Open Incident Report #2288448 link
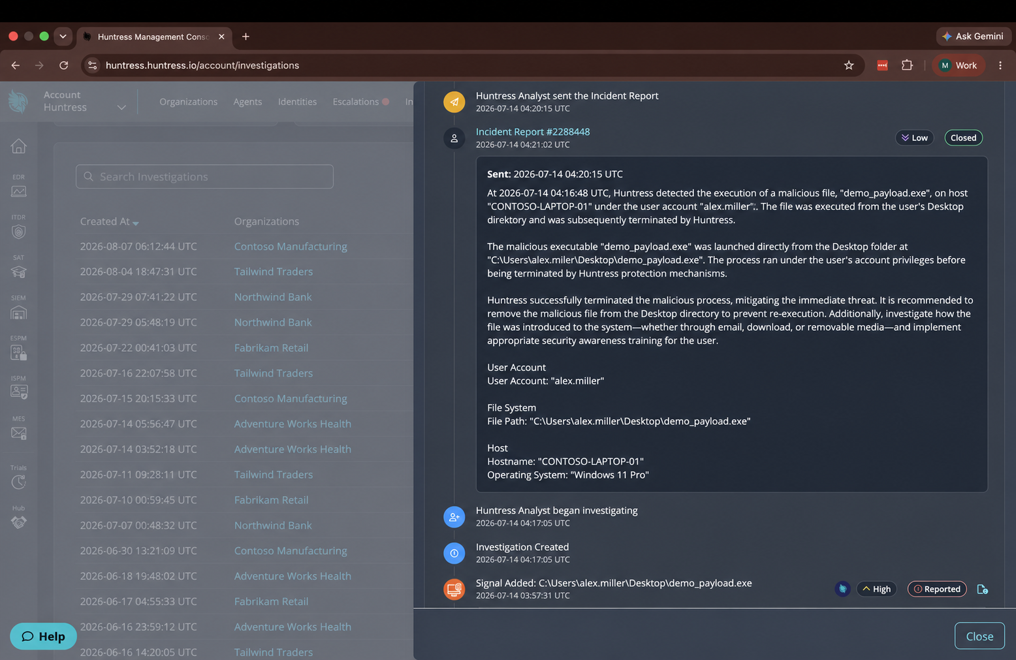This screenshot has height=660, width=1016. tap(533, 132)
